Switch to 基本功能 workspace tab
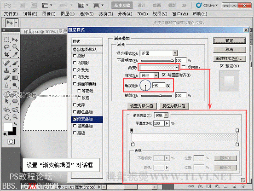254x191 pixels. coord(122,6)
